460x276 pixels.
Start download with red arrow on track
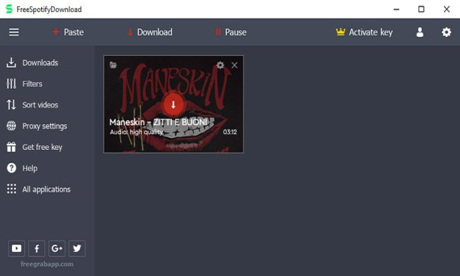[173, 105]
